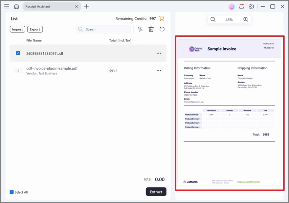Image resolution: width=289 pixels, height=203 pixels.
Task: Open notifications via the bell icon
Action: pos(241,6)
